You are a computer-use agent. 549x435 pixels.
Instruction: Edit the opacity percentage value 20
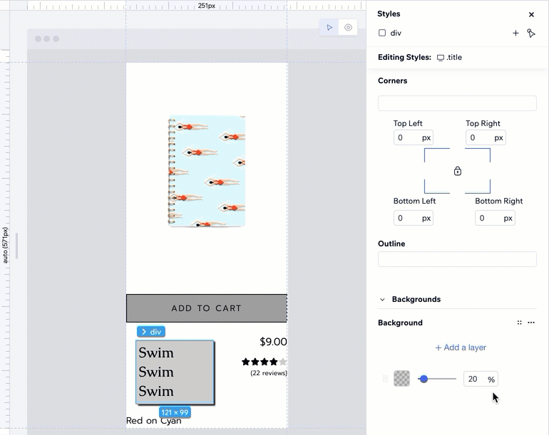[473, 379]
